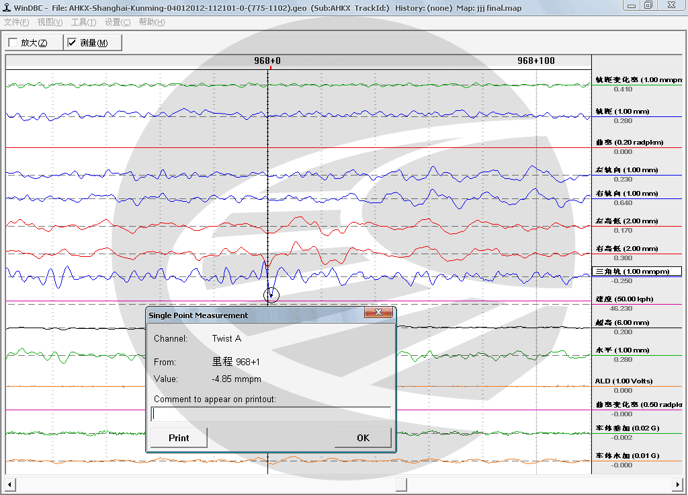Click the WinDBC application icon in title bar
The width and height of the screenshot is (688, 495).
point(7,7)
